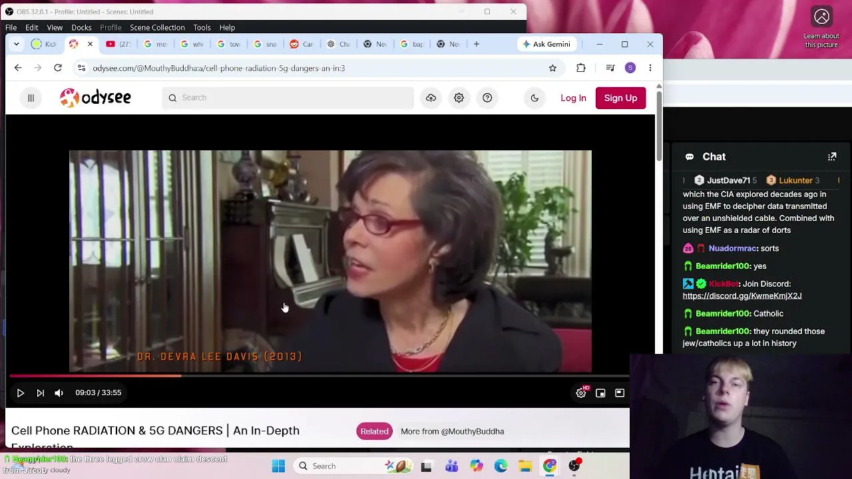Toggle dark mode moon icon
This screenshot has width=852, height=479.
[x=534, y=98]
